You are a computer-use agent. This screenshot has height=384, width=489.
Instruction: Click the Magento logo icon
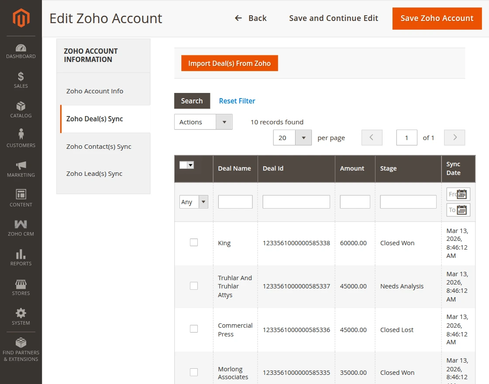(21, 18)
